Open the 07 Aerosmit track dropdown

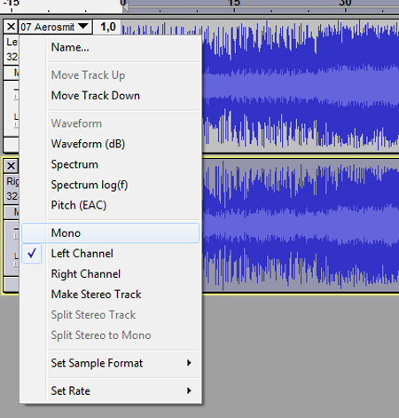pos(55,27)
